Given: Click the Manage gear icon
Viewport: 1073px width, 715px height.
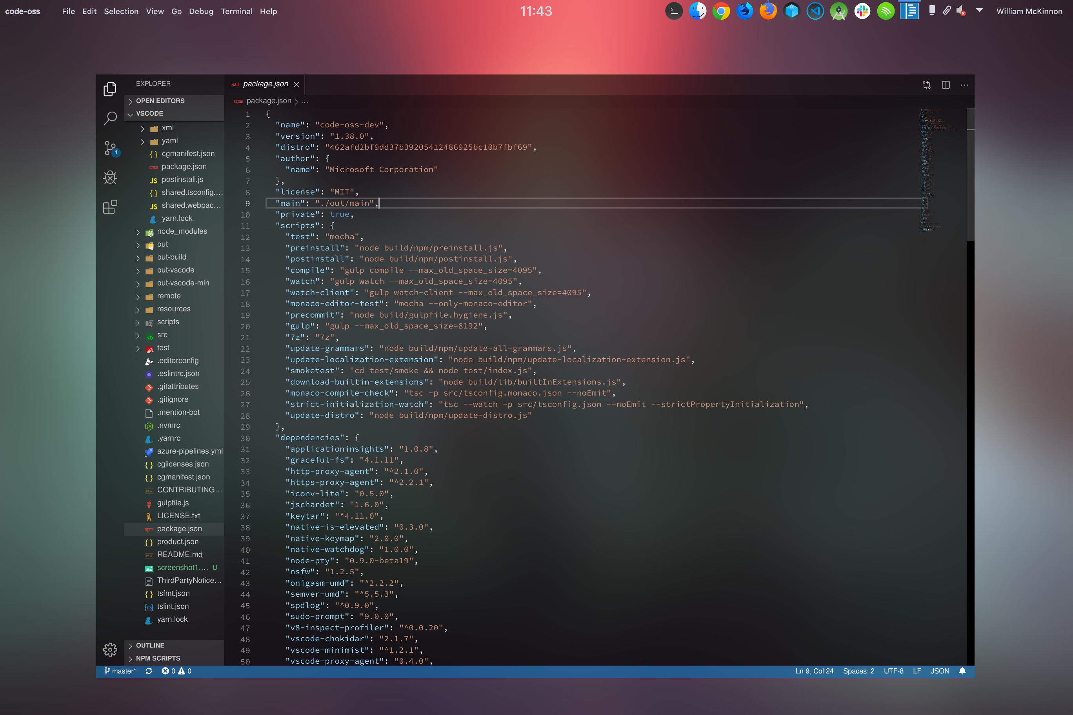Looking at the screenshot, I should [110, 649].
